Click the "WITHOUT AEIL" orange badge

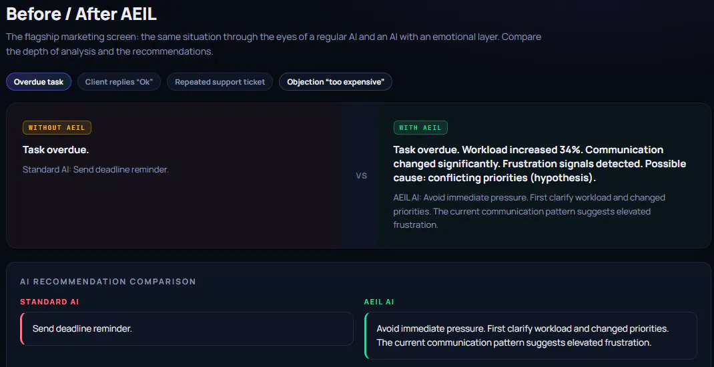tap(57, 128)
